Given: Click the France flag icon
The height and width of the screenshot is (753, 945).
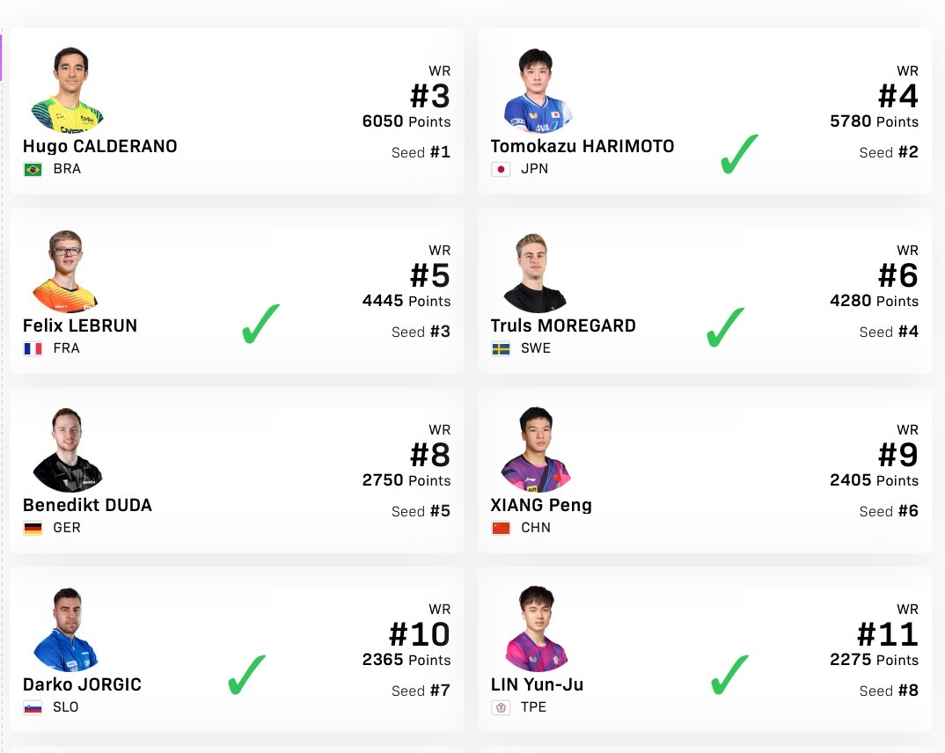Looking at the screenshot, I should (33, 348).
